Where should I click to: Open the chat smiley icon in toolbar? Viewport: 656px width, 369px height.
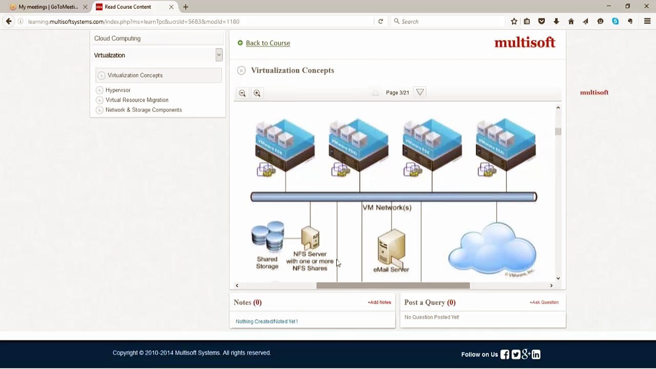point(600,22)
